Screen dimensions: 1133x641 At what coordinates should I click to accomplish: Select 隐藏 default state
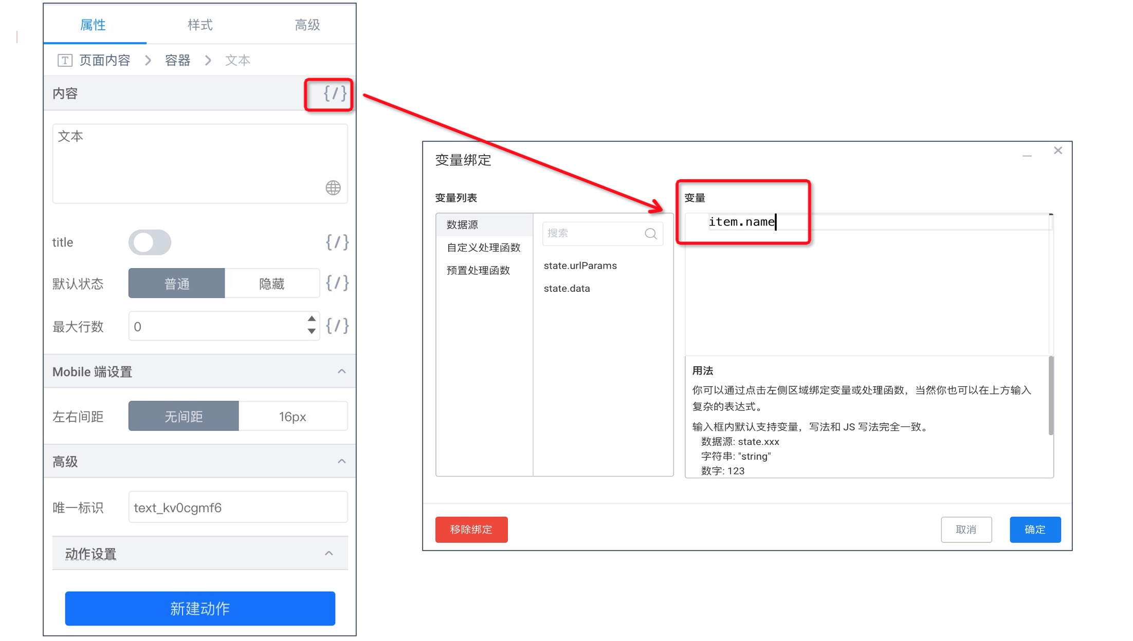(x=272, y=283)
